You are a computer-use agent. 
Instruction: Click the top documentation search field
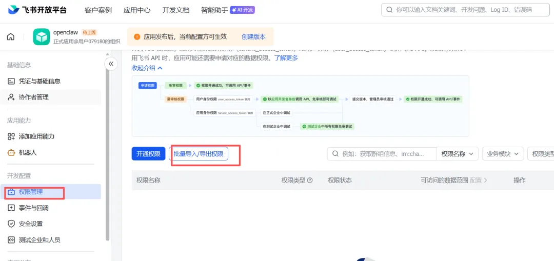point(465,10)
